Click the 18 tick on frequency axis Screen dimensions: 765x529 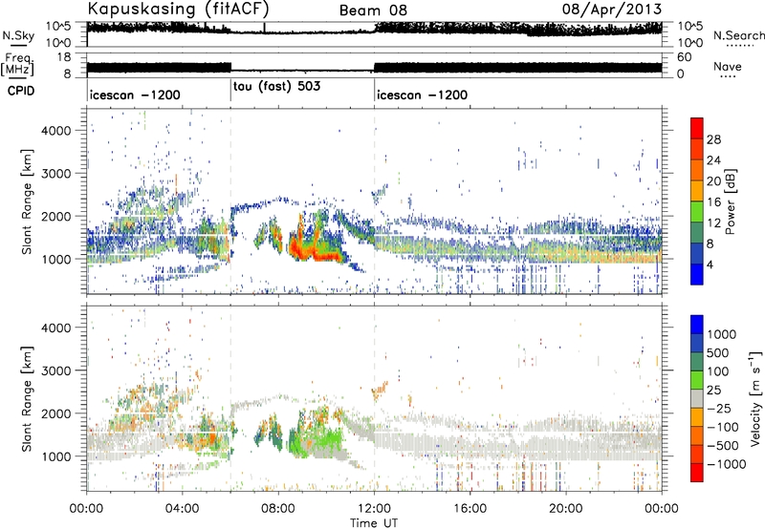click(64, 57)
